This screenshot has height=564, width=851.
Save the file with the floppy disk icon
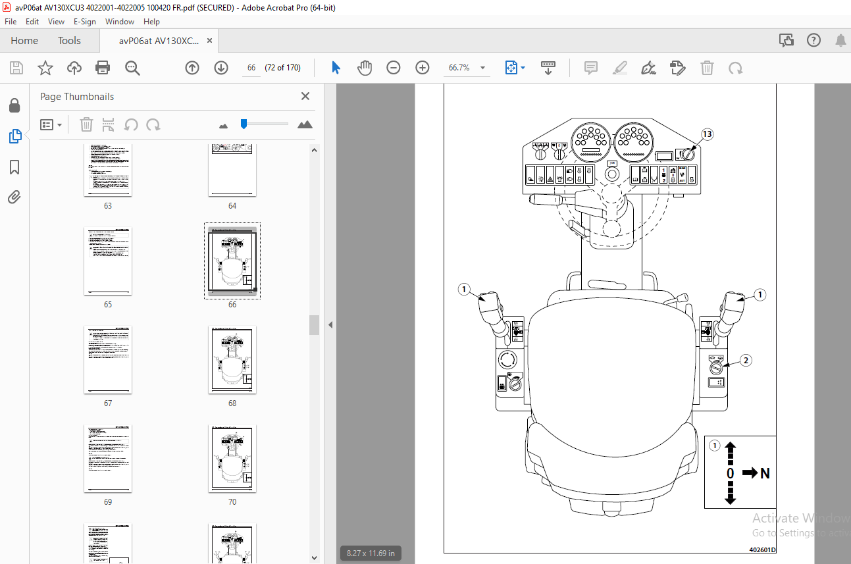(x=16, y=68)
